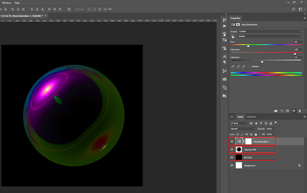Select the first eyedropper tool
This screenshot has height=193, width=307.
coord(233,67)
